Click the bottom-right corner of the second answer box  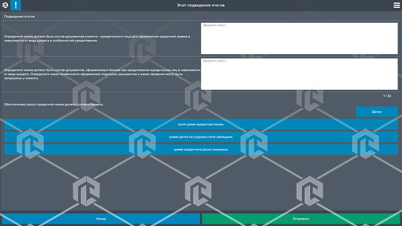[396, 89]
